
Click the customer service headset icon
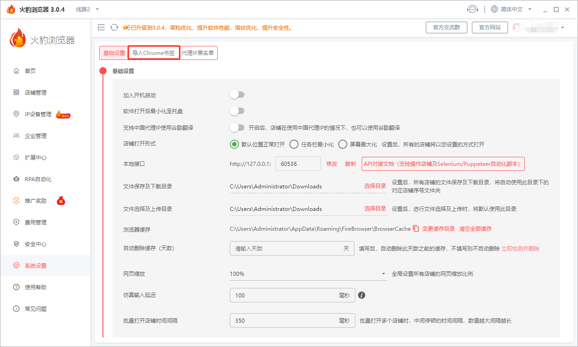pyautogui.click(x=472, y=9)
